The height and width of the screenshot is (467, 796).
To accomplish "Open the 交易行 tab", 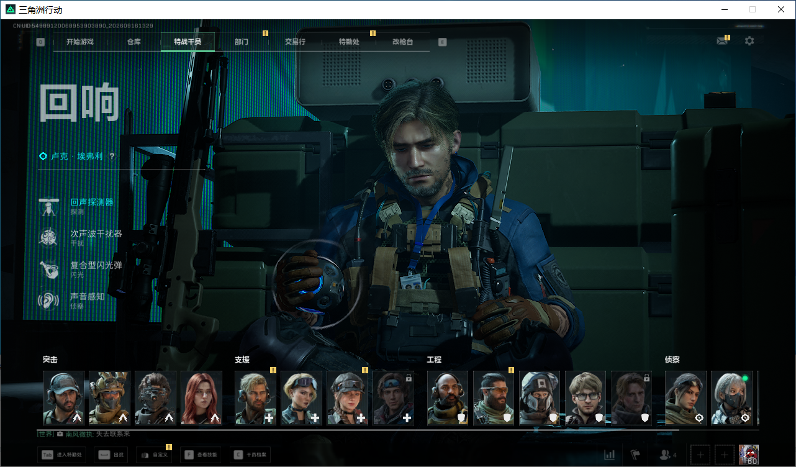I will pos(295,42).
